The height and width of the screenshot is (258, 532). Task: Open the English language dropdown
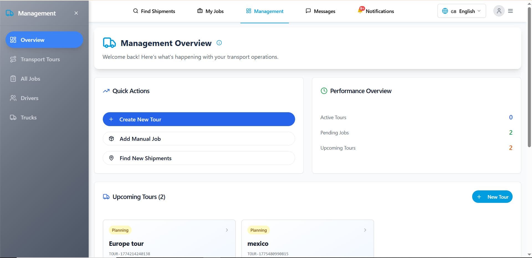[462, 11]
